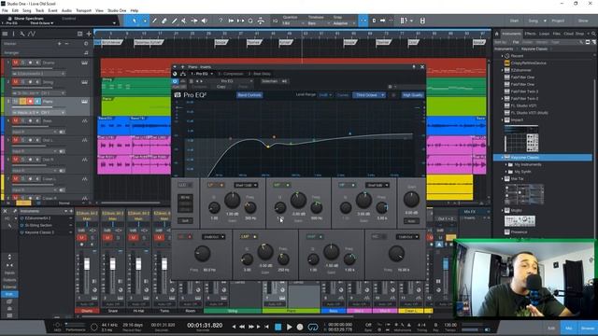Open the Transport menu
This screenshot has width=598, height=336.
(83, 10)
